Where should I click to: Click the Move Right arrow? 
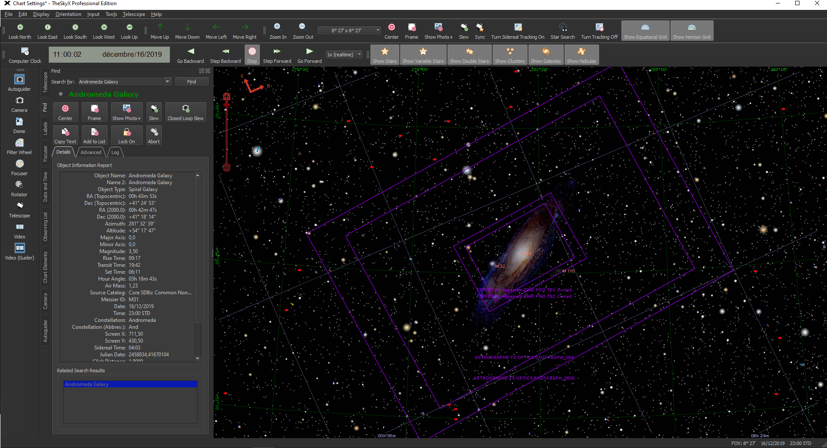coord(245,31)
